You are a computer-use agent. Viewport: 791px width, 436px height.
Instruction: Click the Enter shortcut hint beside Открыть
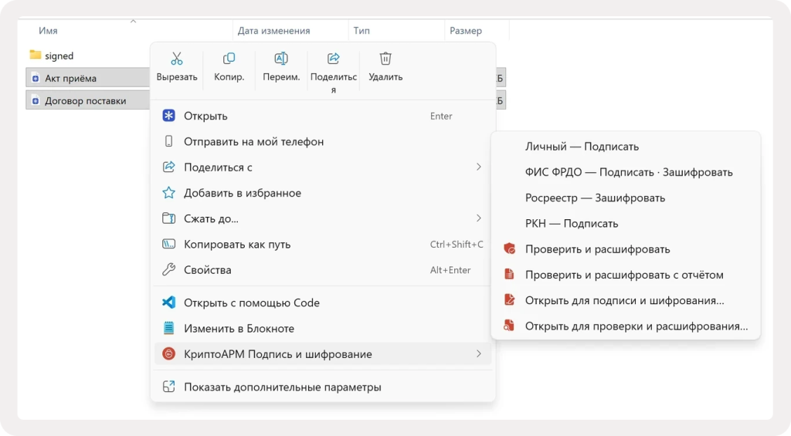(441, 116)
